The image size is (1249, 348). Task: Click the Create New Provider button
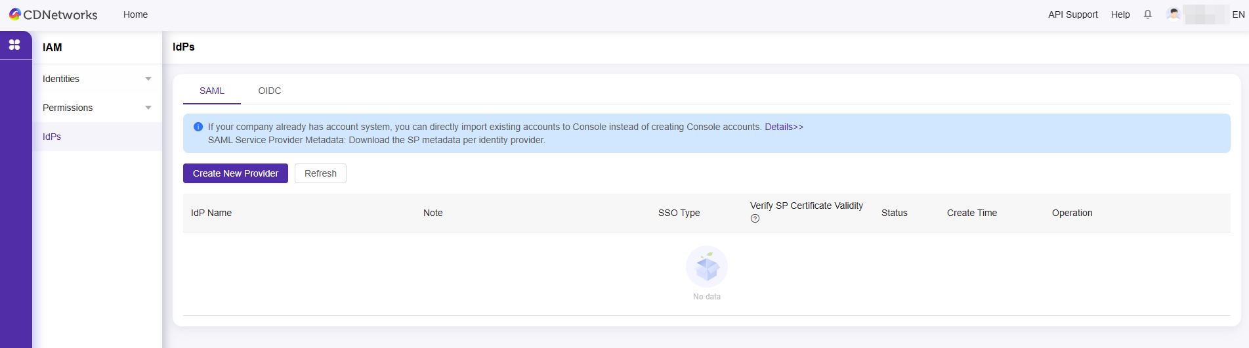click(x=236, y=173)
